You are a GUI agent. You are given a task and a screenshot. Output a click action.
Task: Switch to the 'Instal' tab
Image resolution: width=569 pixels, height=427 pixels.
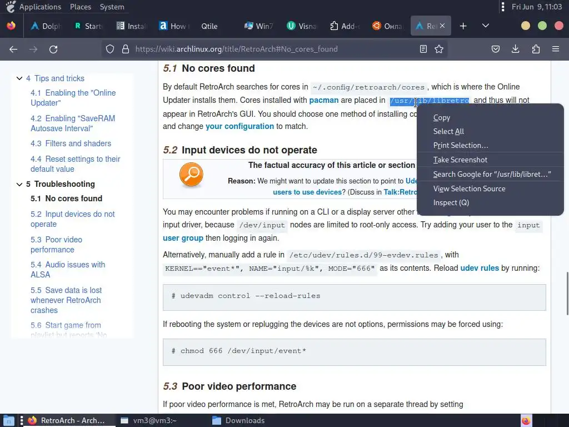[131, 26]
